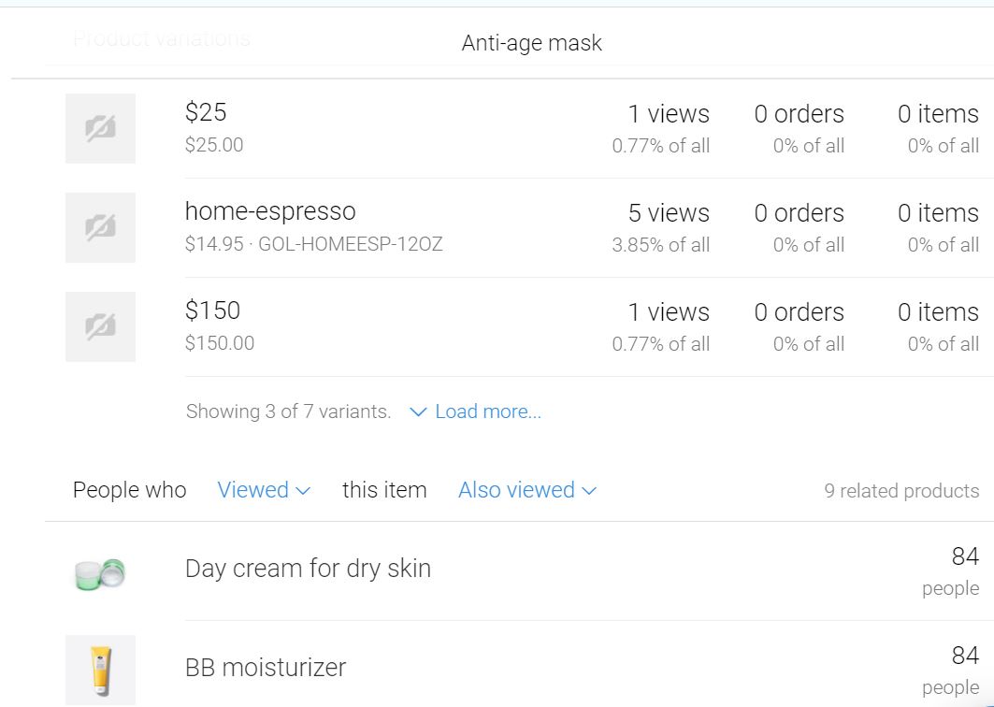
Task: Select the home-espresso variant name
Action: tap(270, 211)
